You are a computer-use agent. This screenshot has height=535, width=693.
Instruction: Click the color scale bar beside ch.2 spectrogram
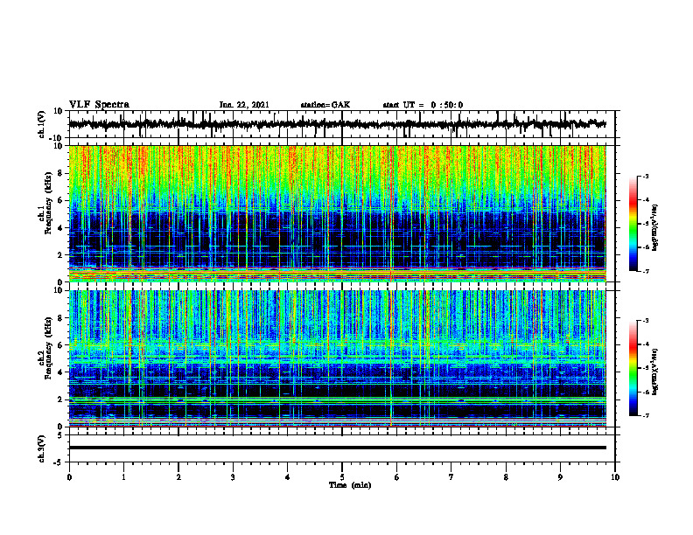(633, 368)
